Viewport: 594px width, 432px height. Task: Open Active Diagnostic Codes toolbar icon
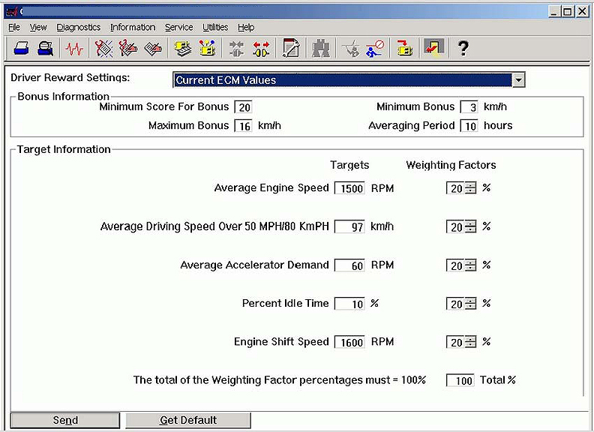(x=103, y=49)
